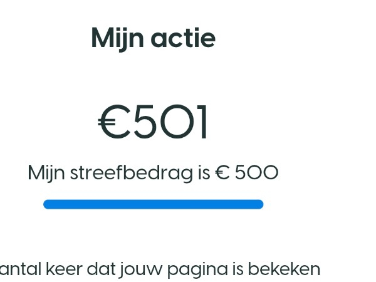Click the blue donation progress bar
Viewport: 376px width, 282px height.
pyautogui.click(x=153, y=204)
